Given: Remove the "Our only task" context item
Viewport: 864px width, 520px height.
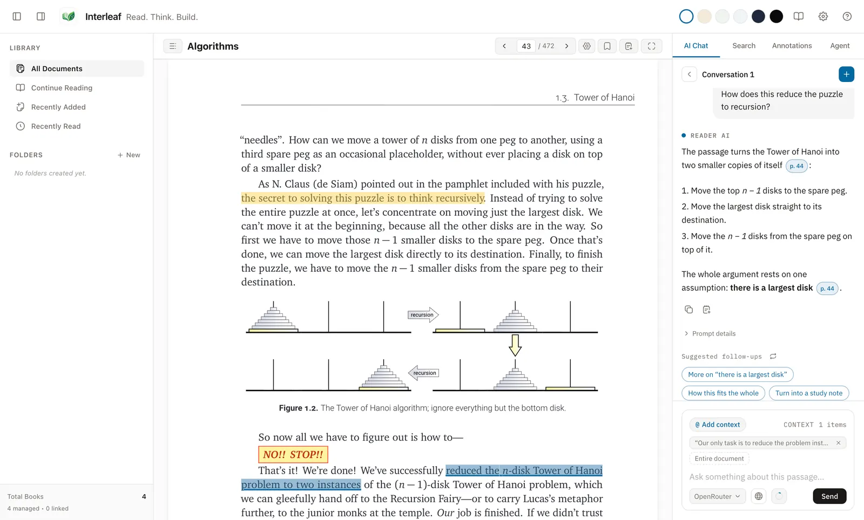Looking at the screenshot, I should click(838, 443).
